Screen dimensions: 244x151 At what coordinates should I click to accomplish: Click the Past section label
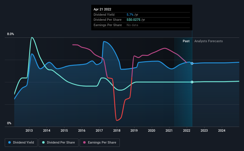coord(186,41)
